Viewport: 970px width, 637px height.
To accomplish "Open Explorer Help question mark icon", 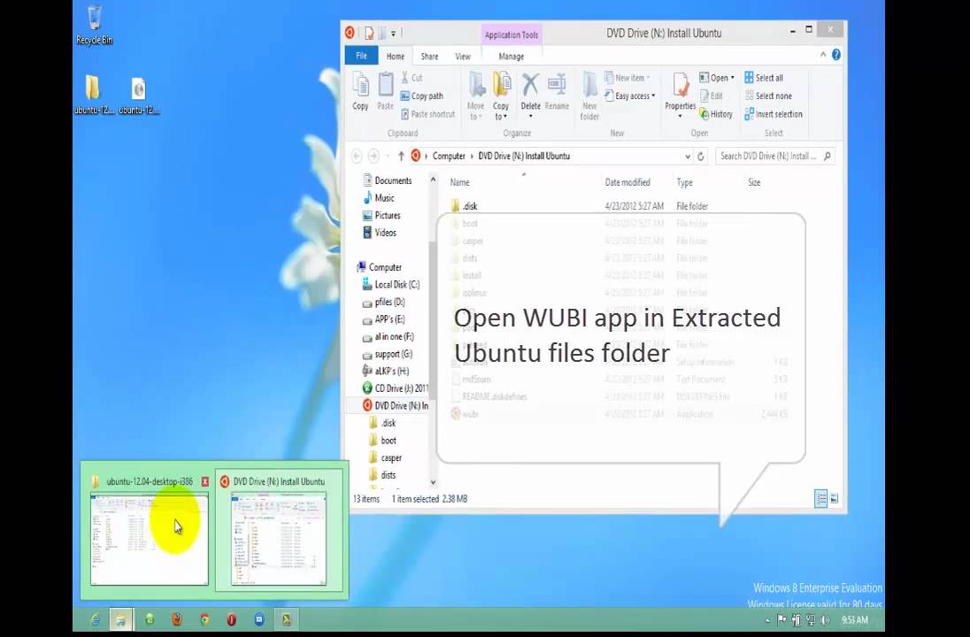I will pos(836,55).
